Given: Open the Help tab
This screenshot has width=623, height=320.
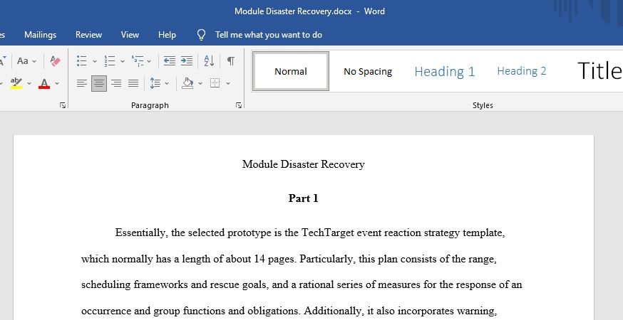Looking at the screenshot, I should click(167, 35).
